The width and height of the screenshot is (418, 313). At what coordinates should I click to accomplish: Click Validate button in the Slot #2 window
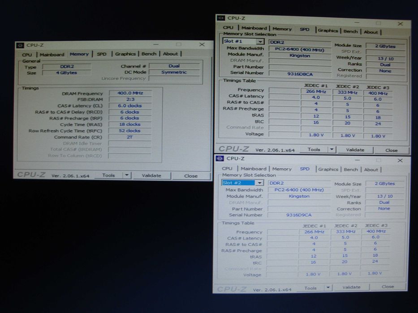(x=351, y=287)
